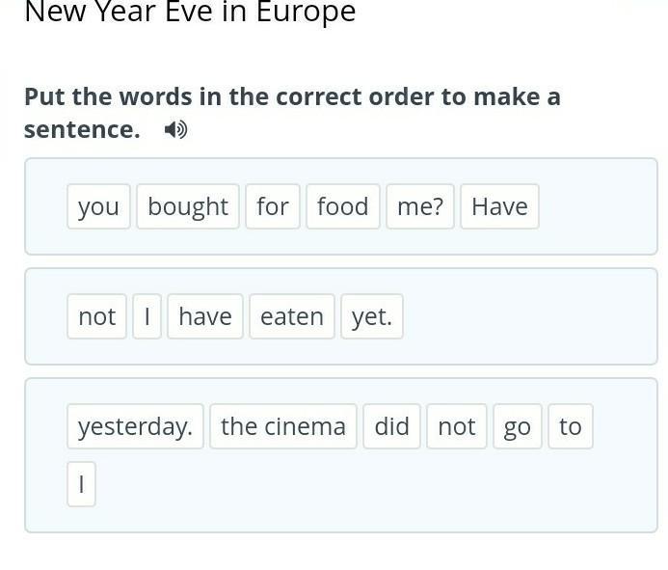Select the word tile 'bought'
The width and height of the screenshot is (668, 570).
(188, 206)
